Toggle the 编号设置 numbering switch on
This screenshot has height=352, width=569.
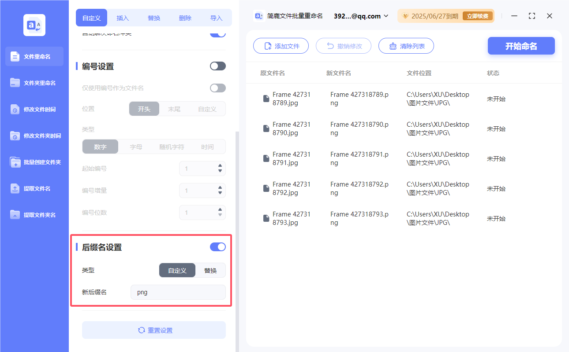(217, 66)
